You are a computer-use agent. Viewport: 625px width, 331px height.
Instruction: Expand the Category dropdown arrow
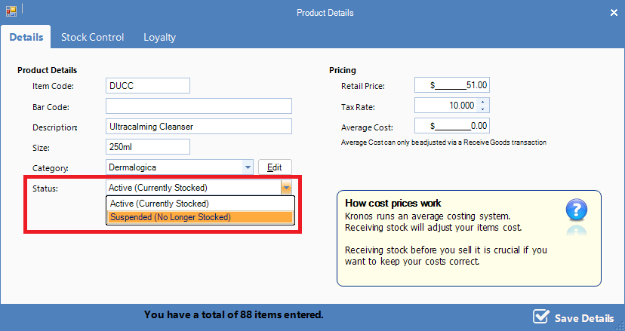coord(248,167)
